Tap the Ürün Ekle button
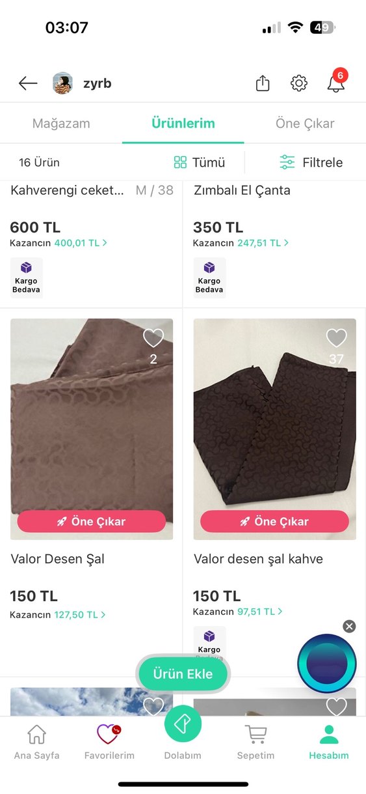 [x=183, y=673]
